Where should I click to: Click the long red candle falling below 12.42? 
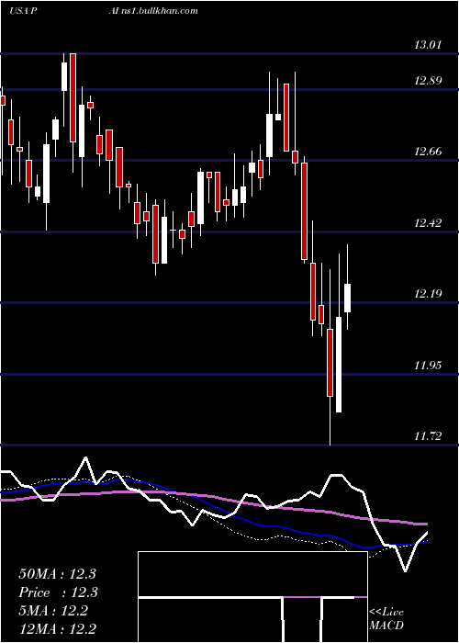tap(304, 211)
